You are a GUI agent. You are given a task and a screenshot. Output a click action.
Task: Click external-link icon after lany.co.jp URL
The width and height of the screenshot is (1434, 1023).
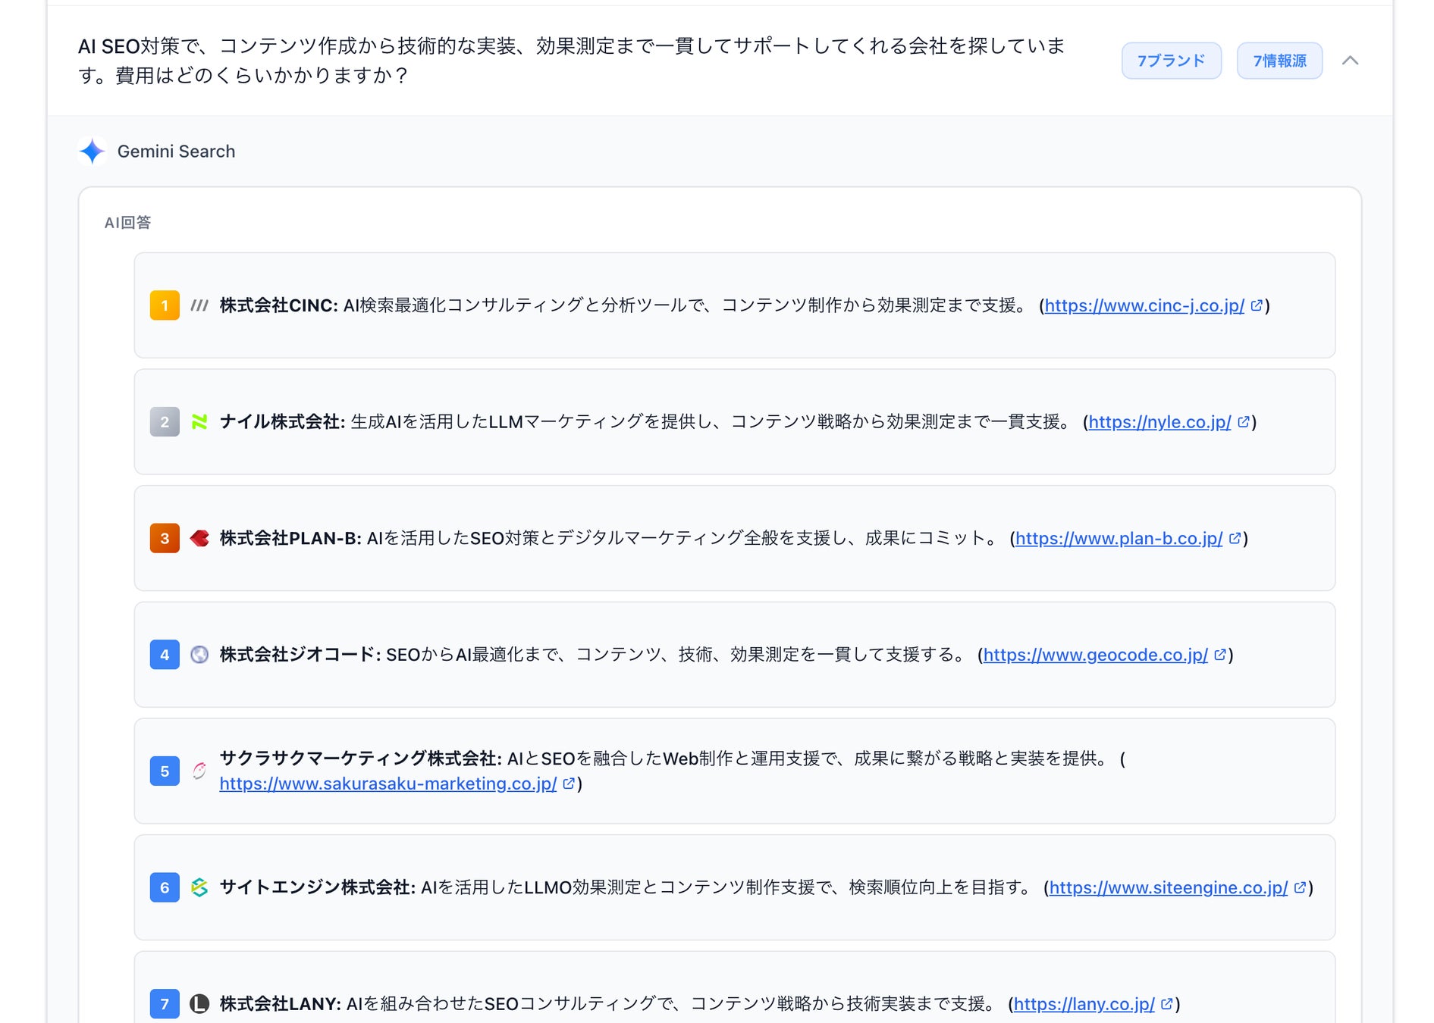coord(1167,1004)
